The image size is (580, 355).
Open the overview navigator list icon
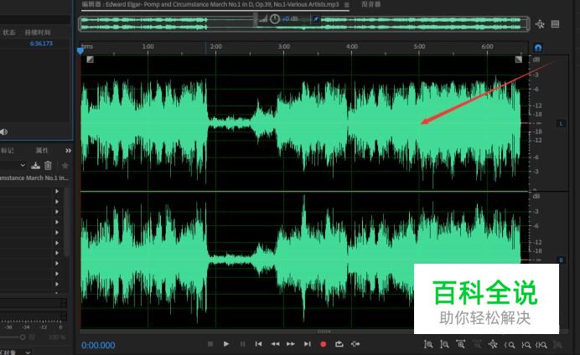pyautogui.click(x=555, y=24)
